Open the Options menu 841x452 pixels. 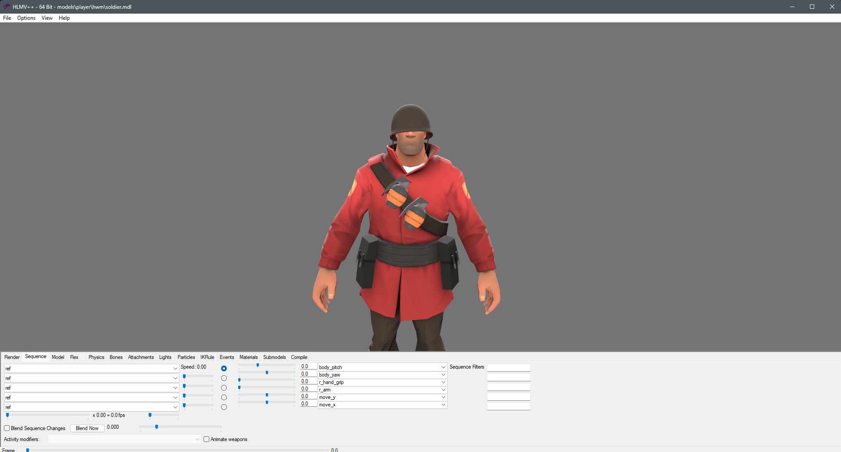click(26, 18)
